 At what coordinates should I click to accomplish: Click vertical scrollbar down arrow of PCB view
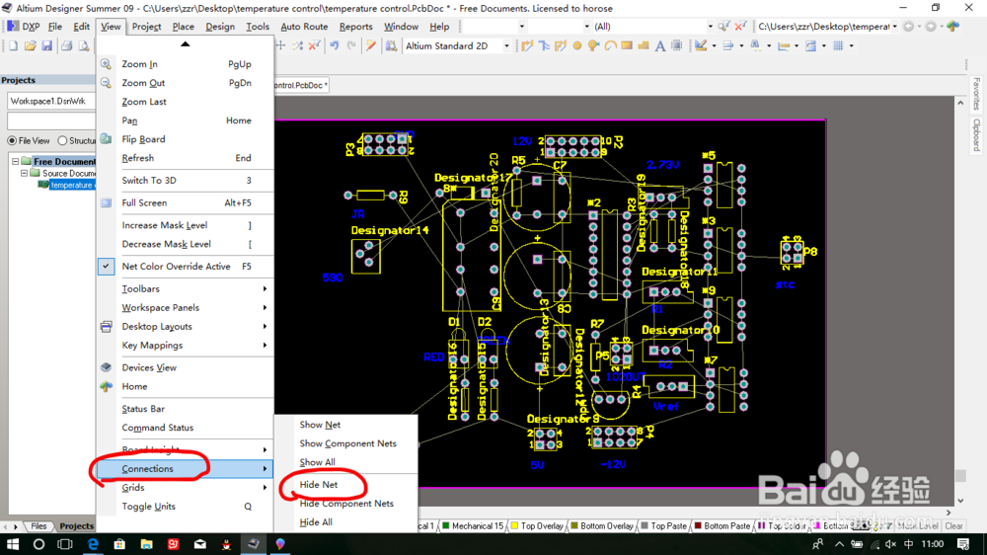point(960,501)
